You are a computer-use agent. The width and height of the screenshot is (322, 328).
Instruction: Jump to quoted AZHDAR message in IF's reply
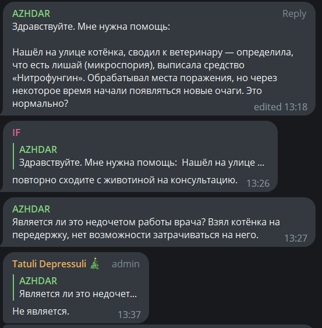pos(139,156)
